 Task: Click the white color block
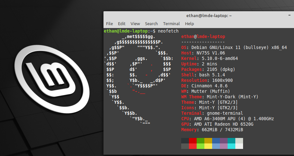[239, 146]
